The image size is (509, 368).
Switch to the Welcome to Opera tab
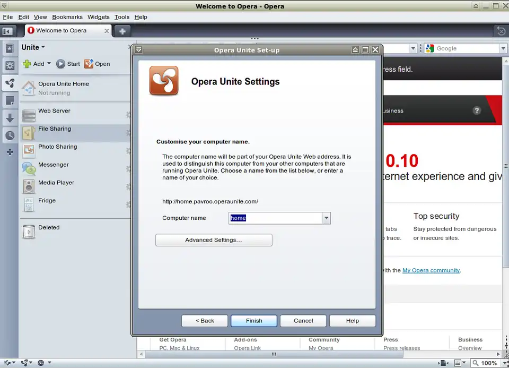click(x=61, y=31)
